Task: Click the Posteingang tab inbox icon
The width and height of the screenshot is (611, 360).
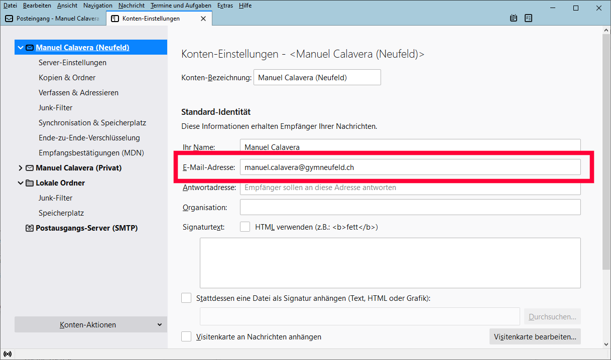Action: (9, 19)
